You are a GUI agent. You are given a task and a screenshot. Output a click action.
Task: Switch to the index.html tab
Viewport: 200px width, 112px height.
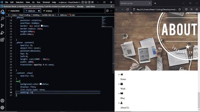click(x=15, y=11)
